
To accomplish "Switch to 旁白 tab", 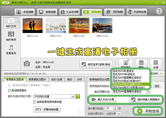I will 69,79.
